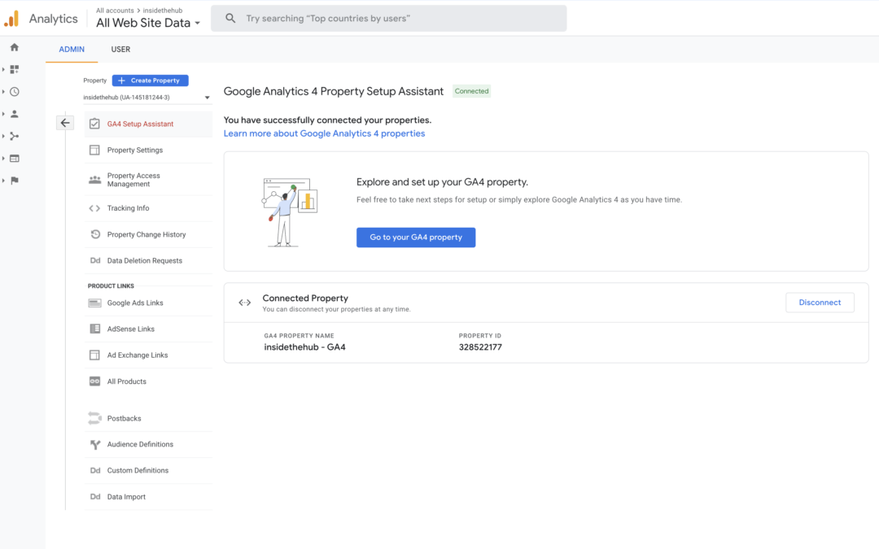Click the AdSense Links icon
Viewport: 879px width, 549px height.
click(x=94, y=329)
